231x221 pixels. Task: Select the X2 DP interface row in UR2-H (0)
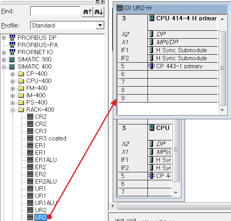click(x=168, y=34)
